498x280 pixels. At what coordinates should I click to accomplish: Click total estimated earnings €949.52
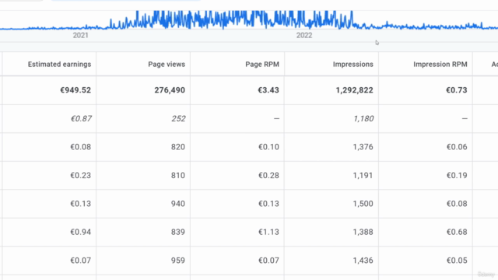[75, 90]
